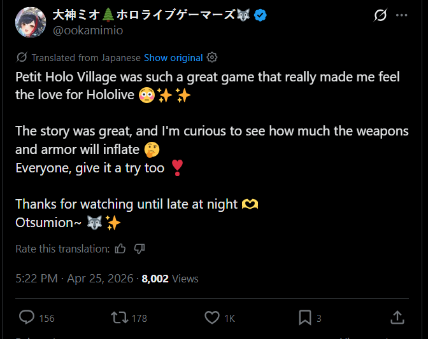Like the post with the heart icon
The image size is (428, 339).
212,318
